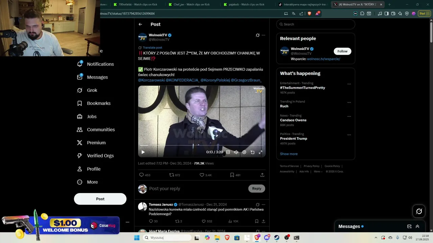This screenshot has height=243, width=433.
Task: Open @Korczarowski mention
Action: point(151,80)
